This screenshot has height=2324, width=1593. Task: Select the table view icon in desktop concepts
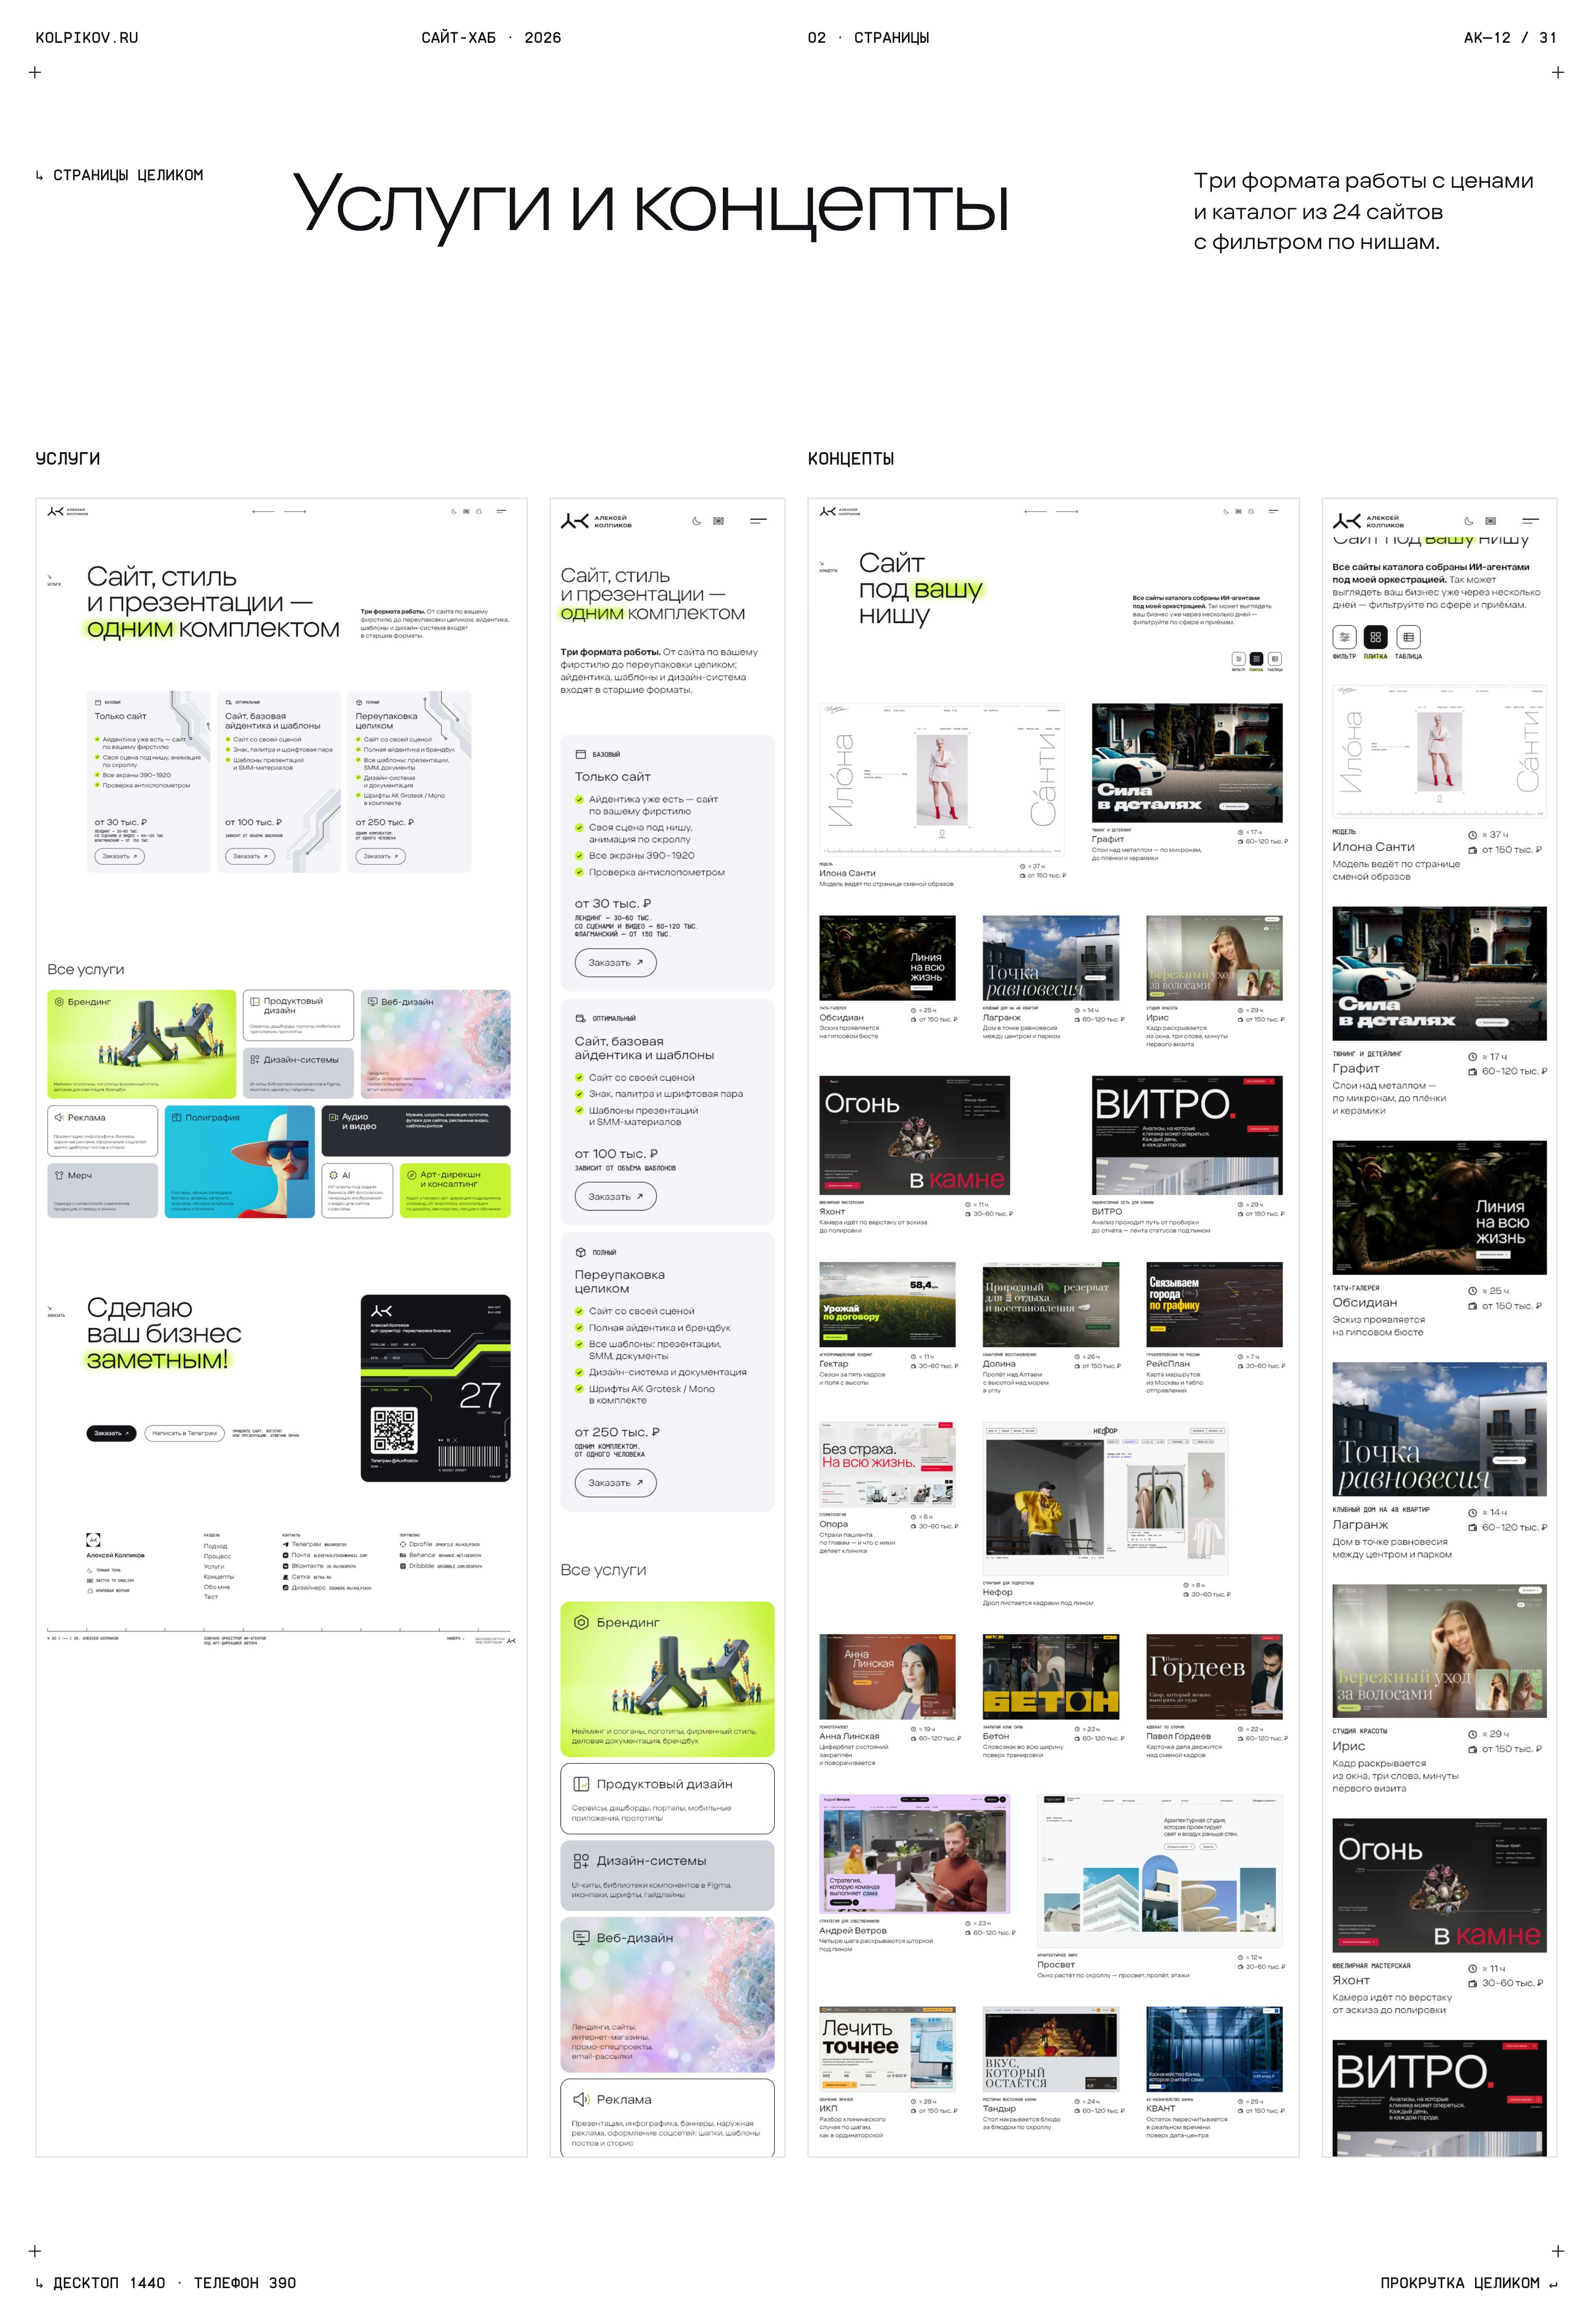(1275, 659)
